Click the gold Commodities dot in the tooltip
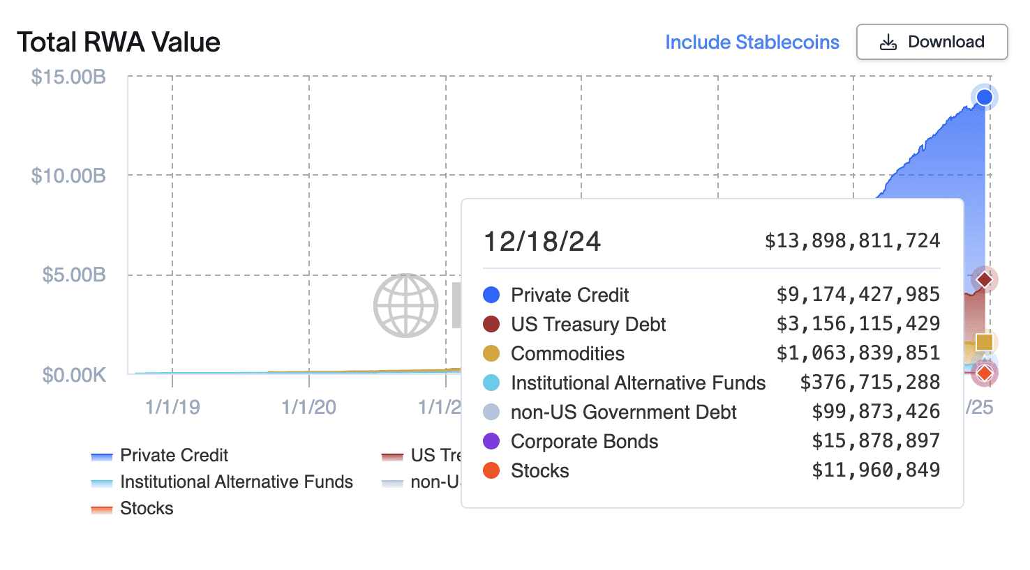Image resolution: width=1030 pixels, height=570 pixels. [492, 353]
